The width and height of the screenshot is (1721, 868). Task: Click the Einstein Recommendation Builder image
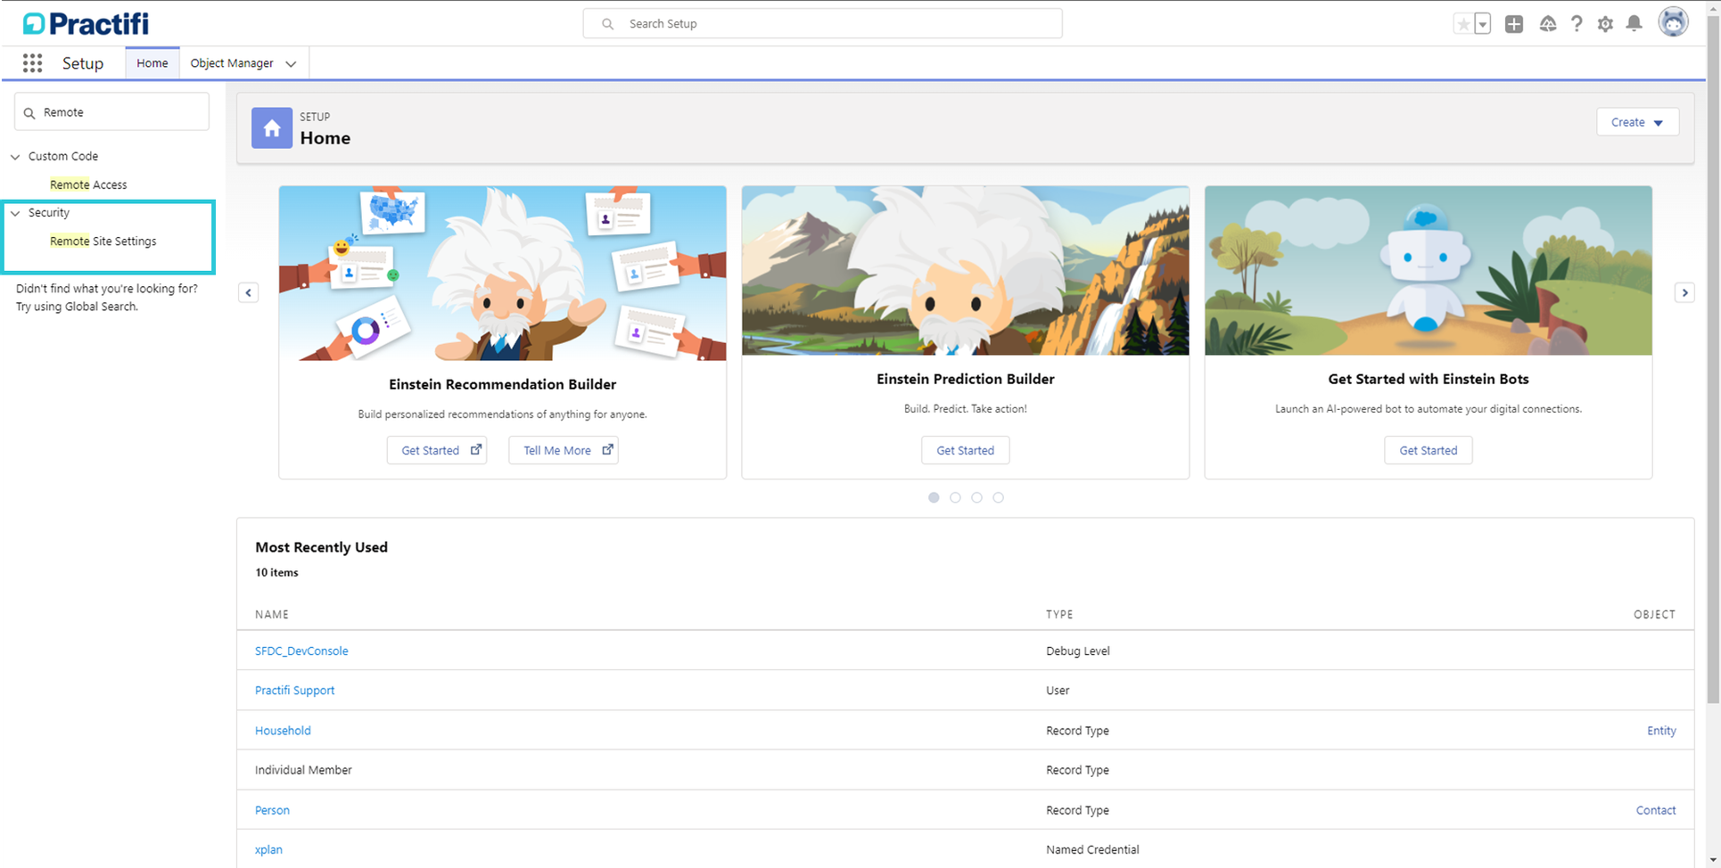point(503,274)
